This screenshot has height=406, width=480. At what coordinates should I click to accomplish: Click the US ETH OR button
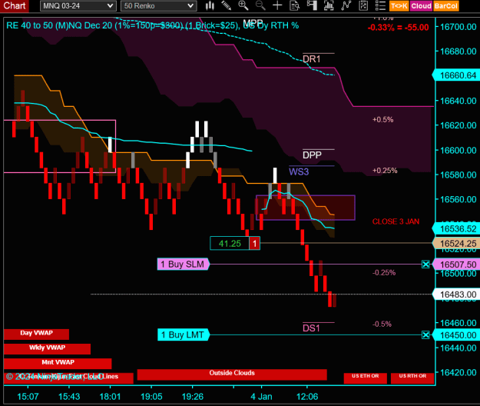click(366, 378)
